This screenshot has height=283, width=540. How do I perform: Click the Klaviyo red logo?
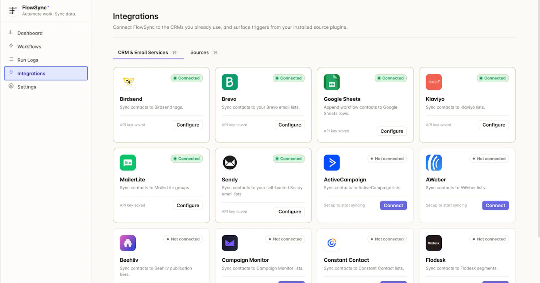click(434, 82)
